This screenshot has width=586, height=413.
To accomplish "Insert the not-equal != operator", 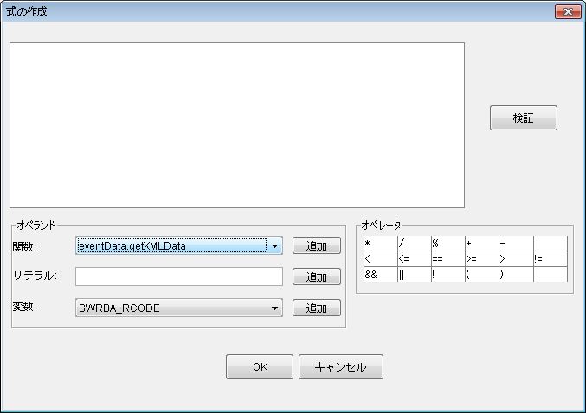I will tap(551, 259).
